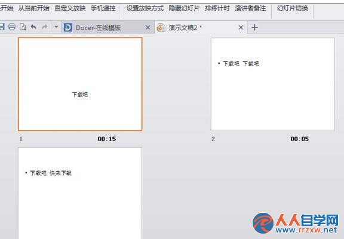Expand the quick access toolbar dropdown arrow

point(56,27)
